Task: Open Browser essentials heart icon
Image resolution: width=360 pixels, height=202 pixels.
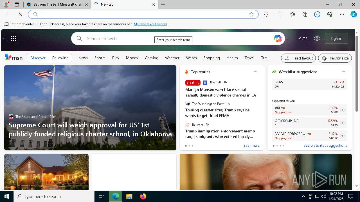Action: 330,14
